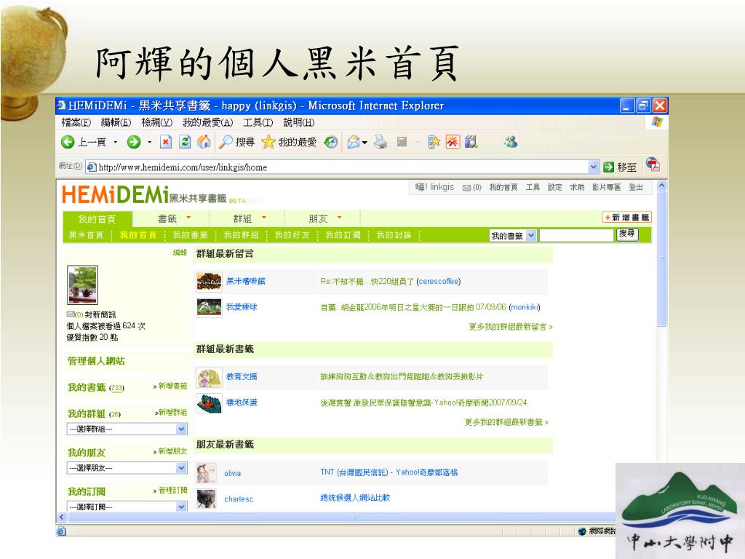Click the 編輯 profile link
Screen dimensions: 745x559
coord(180,253)
